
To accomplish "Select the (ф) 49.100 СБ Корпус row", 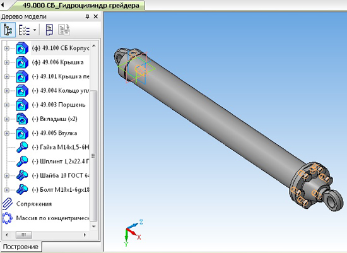I will click(x=60, y=48).
